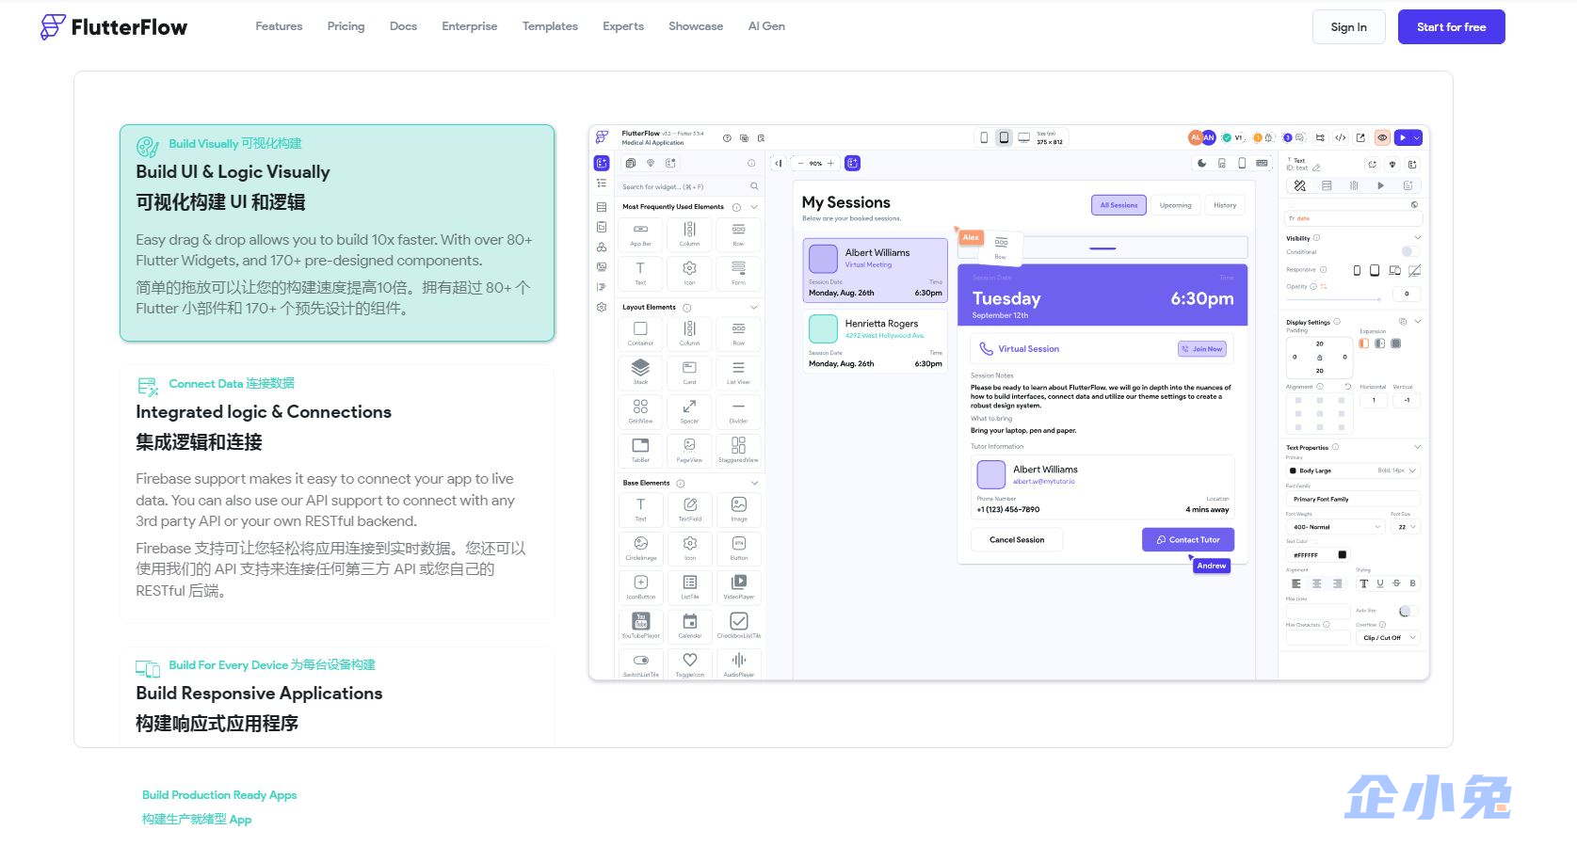1577x846 pixels.
Task: Switch to Upcoming tab
Action: 1175,205
